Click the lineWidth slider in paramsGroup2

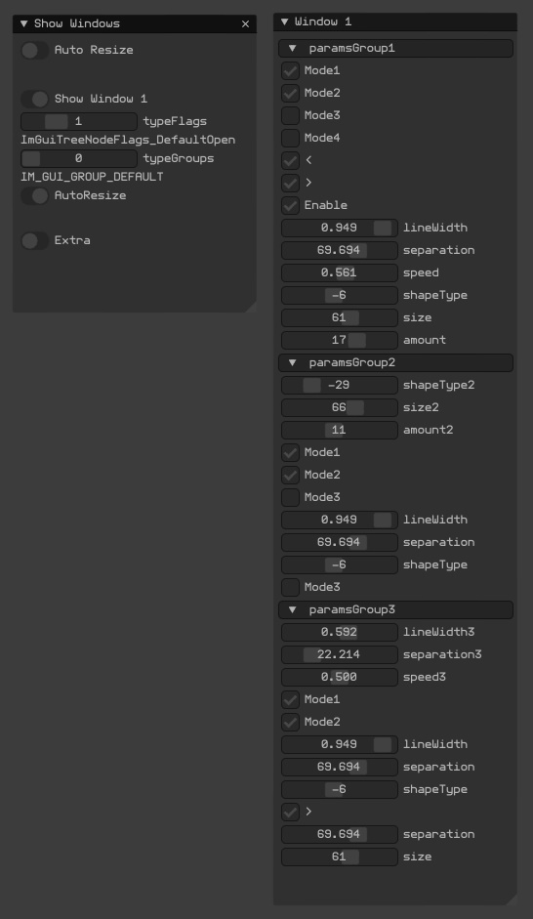(x=340, y=520)
